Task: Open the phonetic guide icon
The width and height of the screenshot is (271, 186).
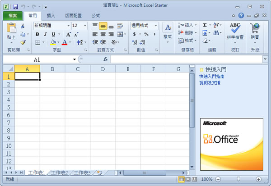Action: pos(79,42)
